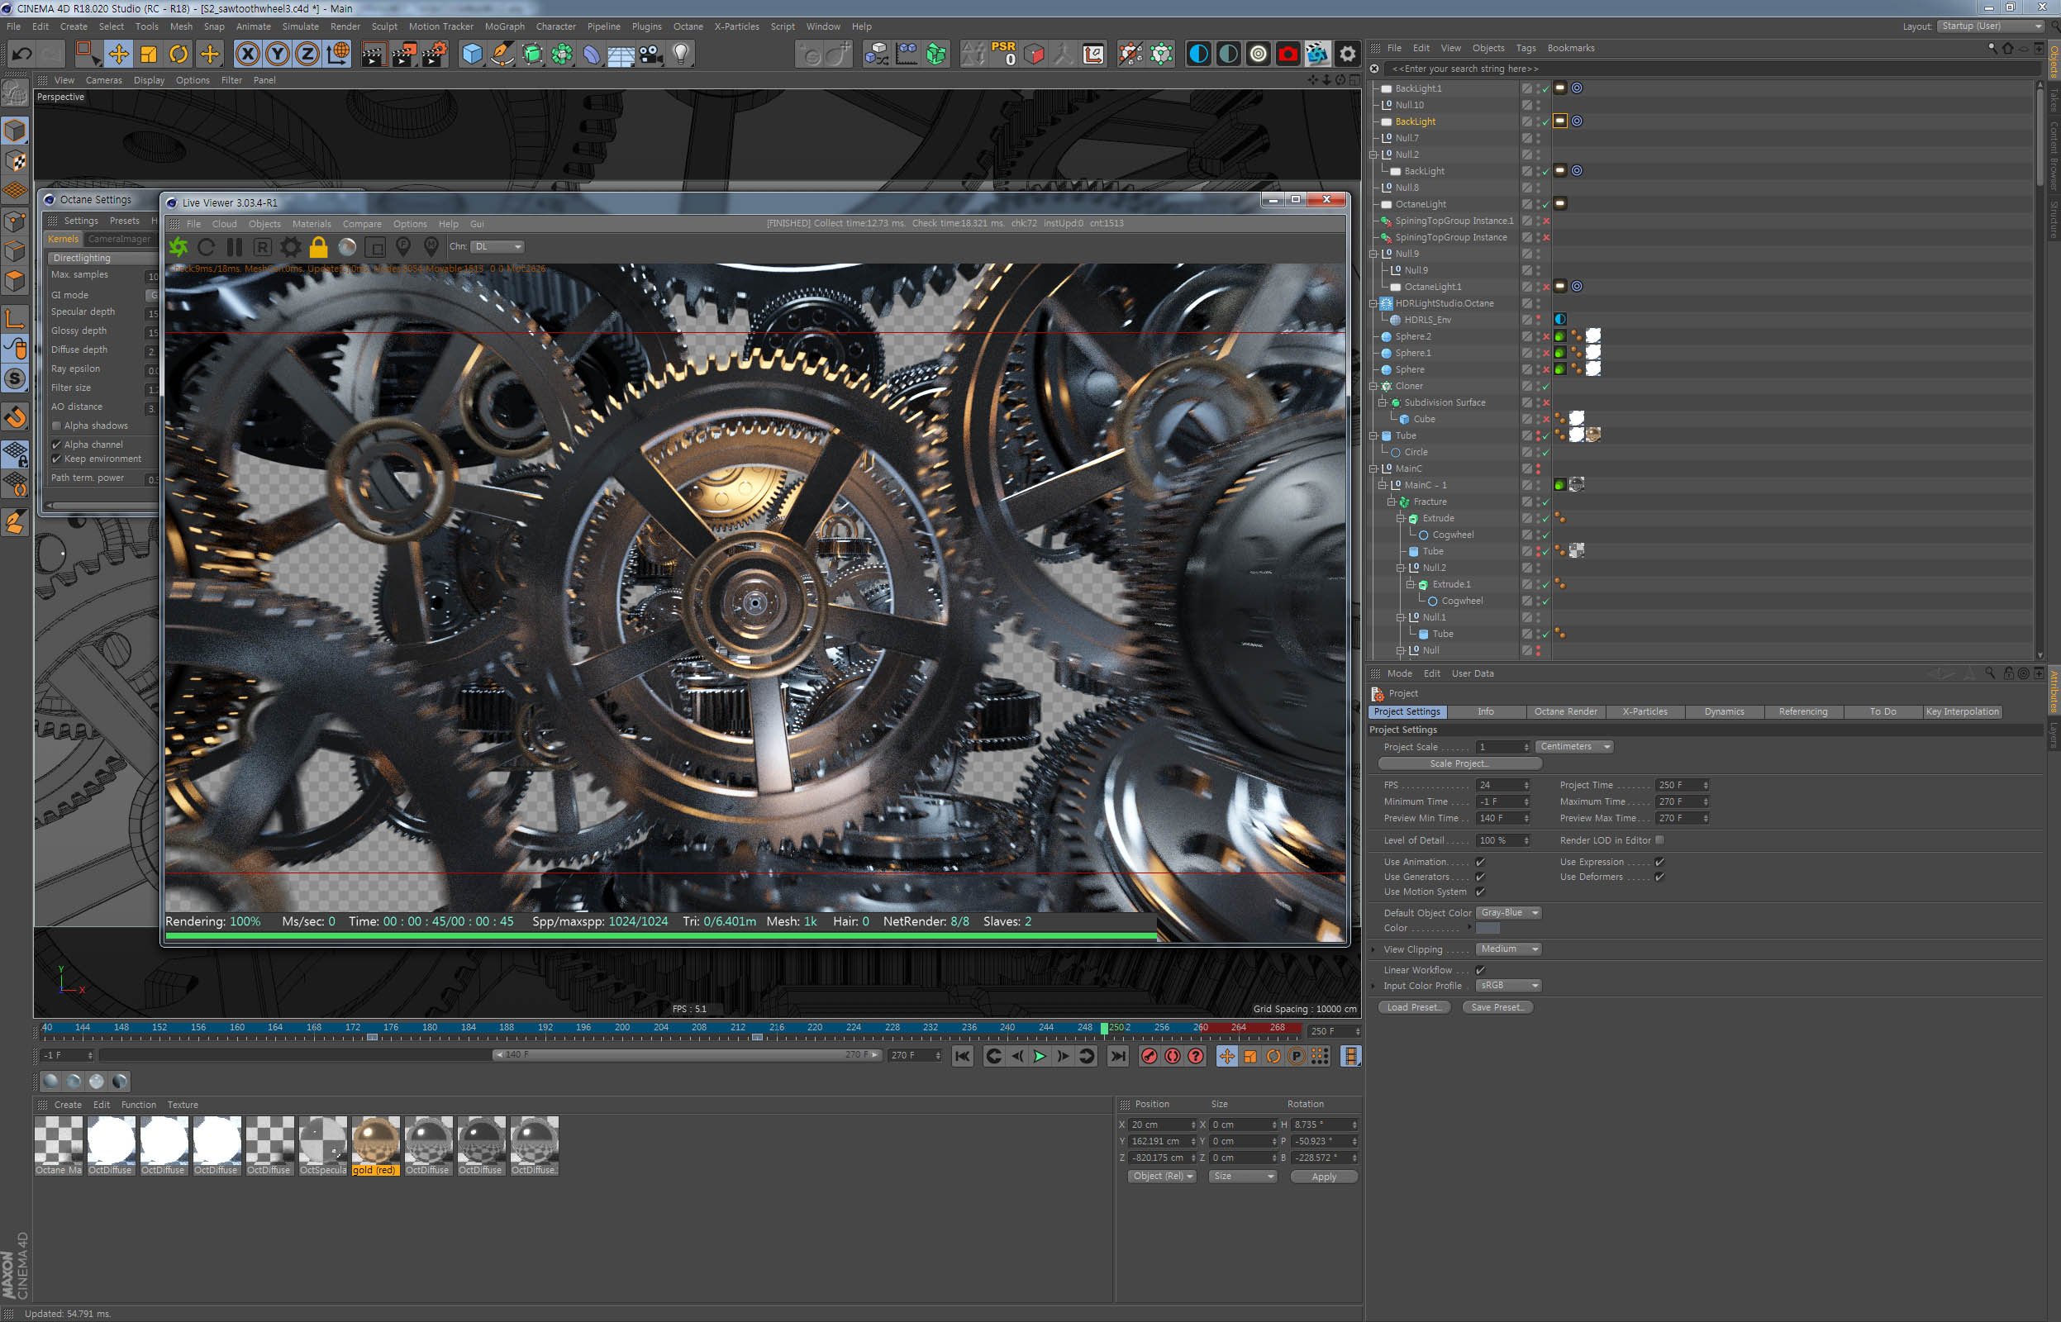This screenshot has width=2061, height=1322.
Task: Open the Default Object Color dropdown
Action: tap(1508, 912)
